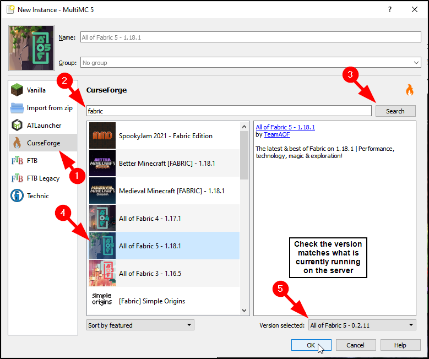Click the Name input field
Screen dimensions: 429x359
point(251,37)
